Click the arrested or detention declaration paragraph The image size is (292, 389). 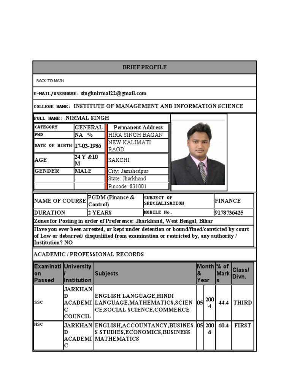(x=143, y=236)
